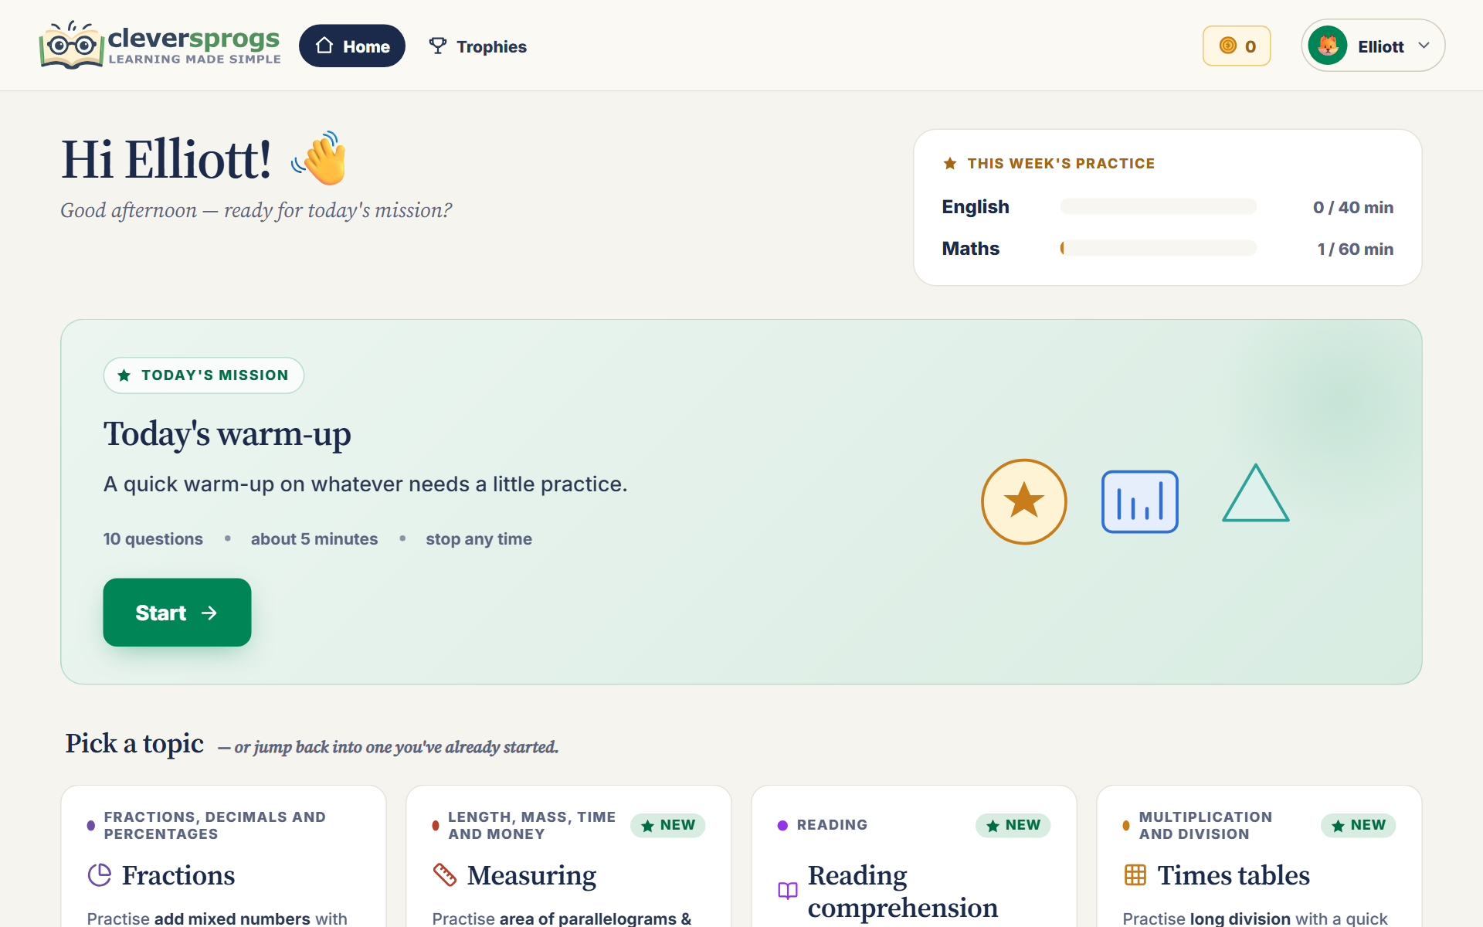Click the 'Today's warm-up' heading
Viewport: 1483px width, 927px height.
click(227, 434)
